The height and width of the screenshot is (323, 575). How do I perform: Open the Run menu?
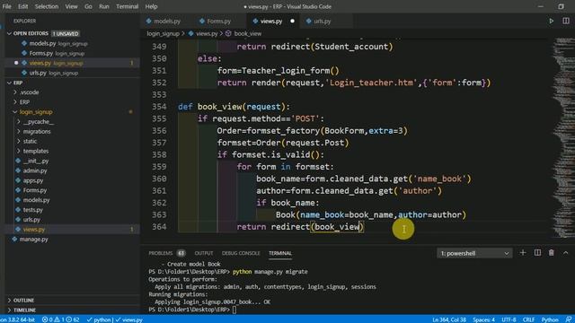(104, 6)
